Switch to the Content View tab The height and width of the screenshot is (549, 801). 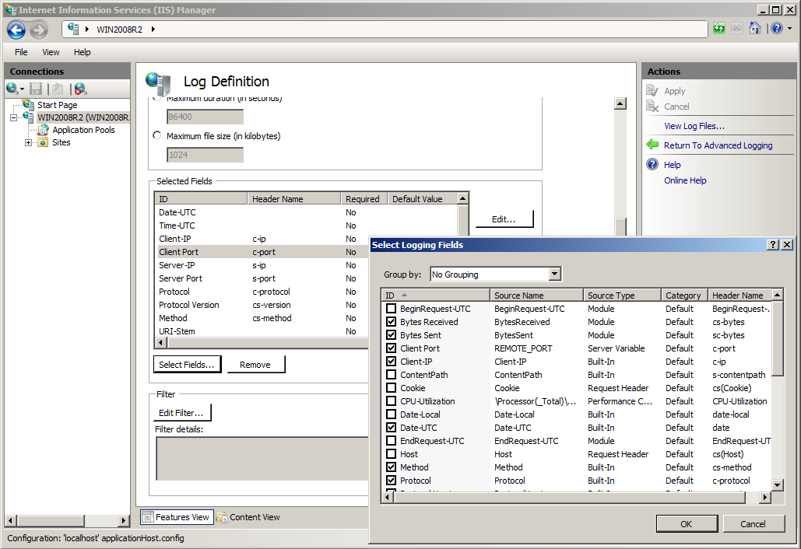pos(248,517)
